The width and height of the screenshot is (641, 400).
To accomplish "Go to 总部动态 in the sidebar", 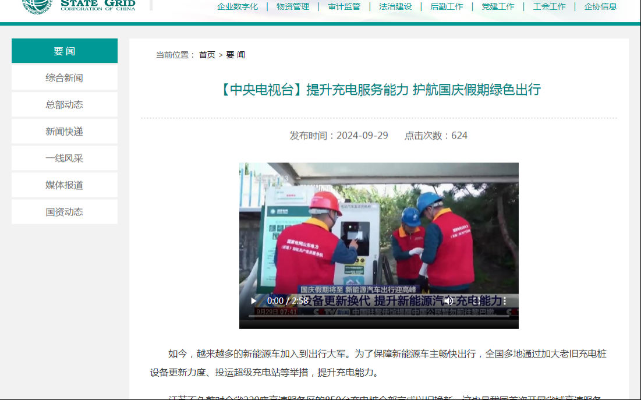I will click(x=65, y=105).
